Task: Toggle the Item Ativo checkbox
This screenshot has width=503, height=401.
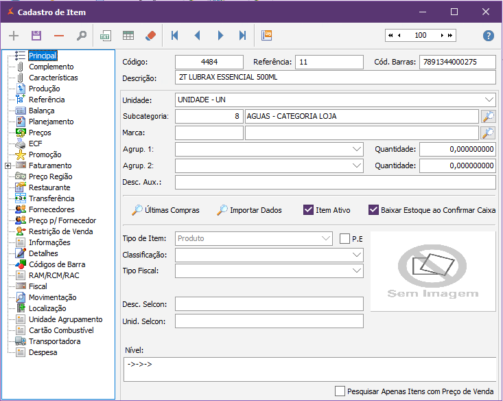Action: click(308, 210)
